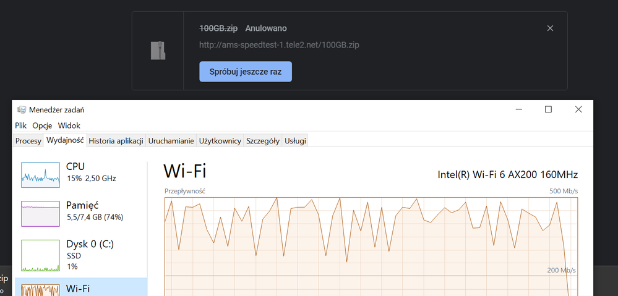Select the Pamięć memory graph thumbnail
Screen dimensions: 618x296
pyautogui.click(x=41, y=213)
